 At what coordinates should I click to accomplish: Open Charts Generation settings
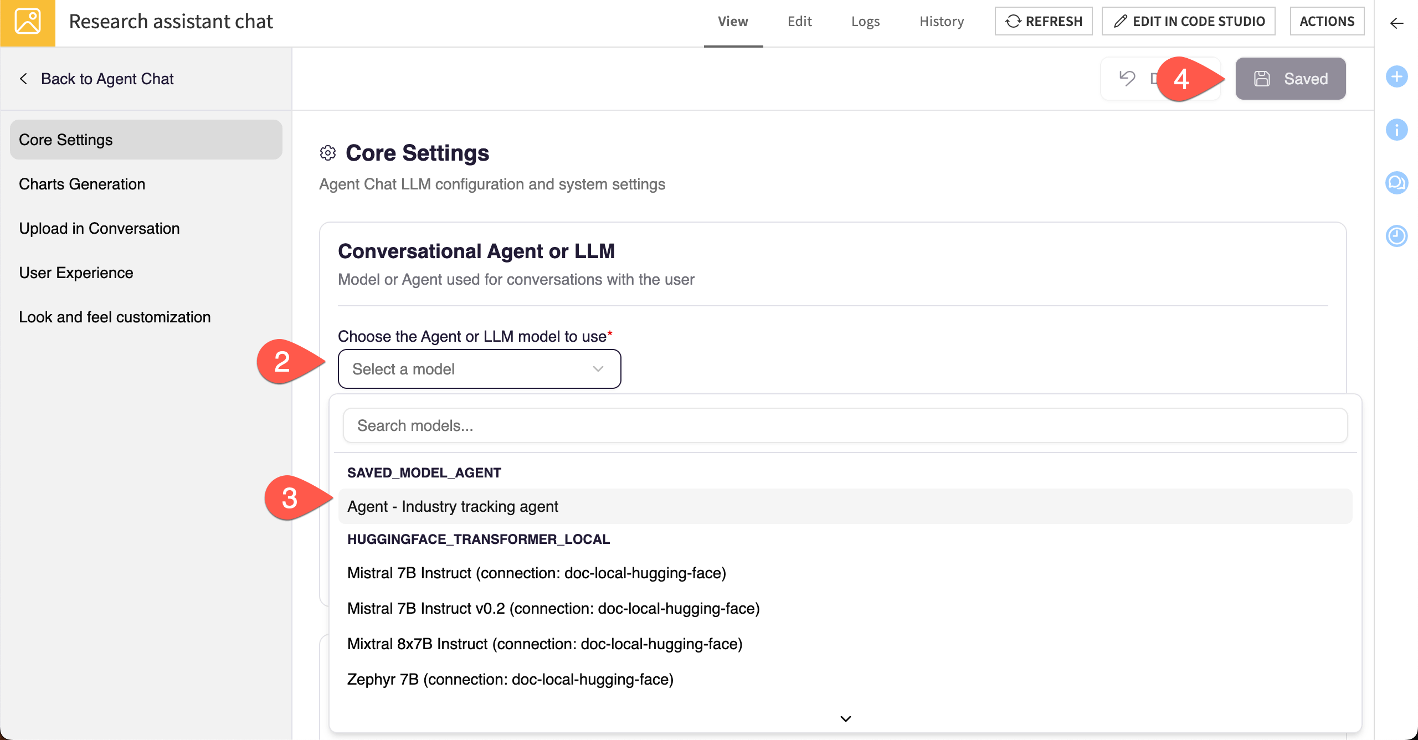pyautogui.click(x=146, y=184)
